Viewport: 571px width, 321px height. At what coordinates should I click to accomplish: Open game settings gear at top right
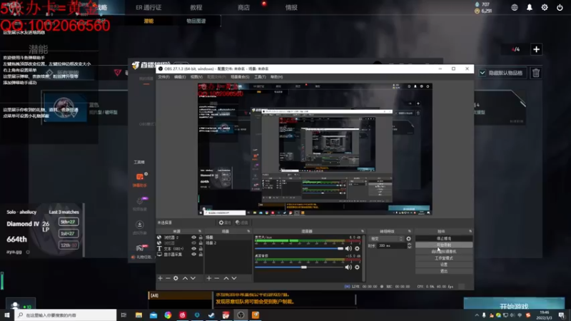coord(545,7)
